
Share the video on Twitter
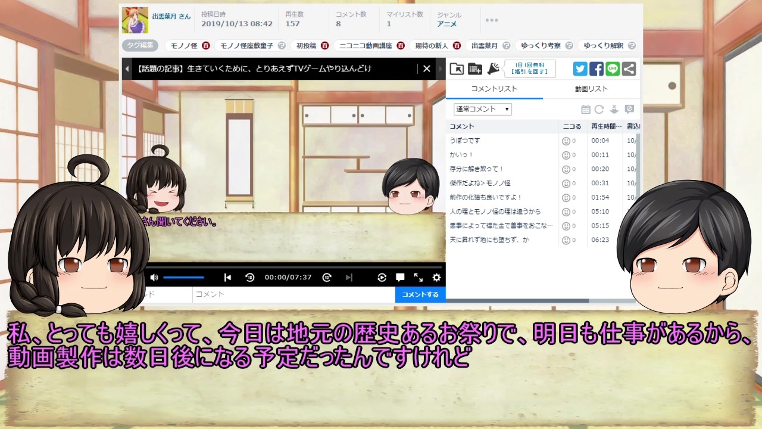580,69
